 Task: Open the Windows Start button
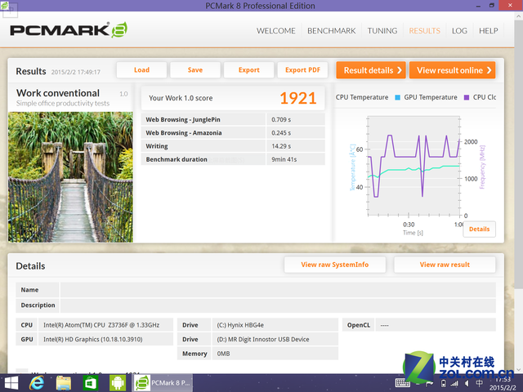coord(11,383)
